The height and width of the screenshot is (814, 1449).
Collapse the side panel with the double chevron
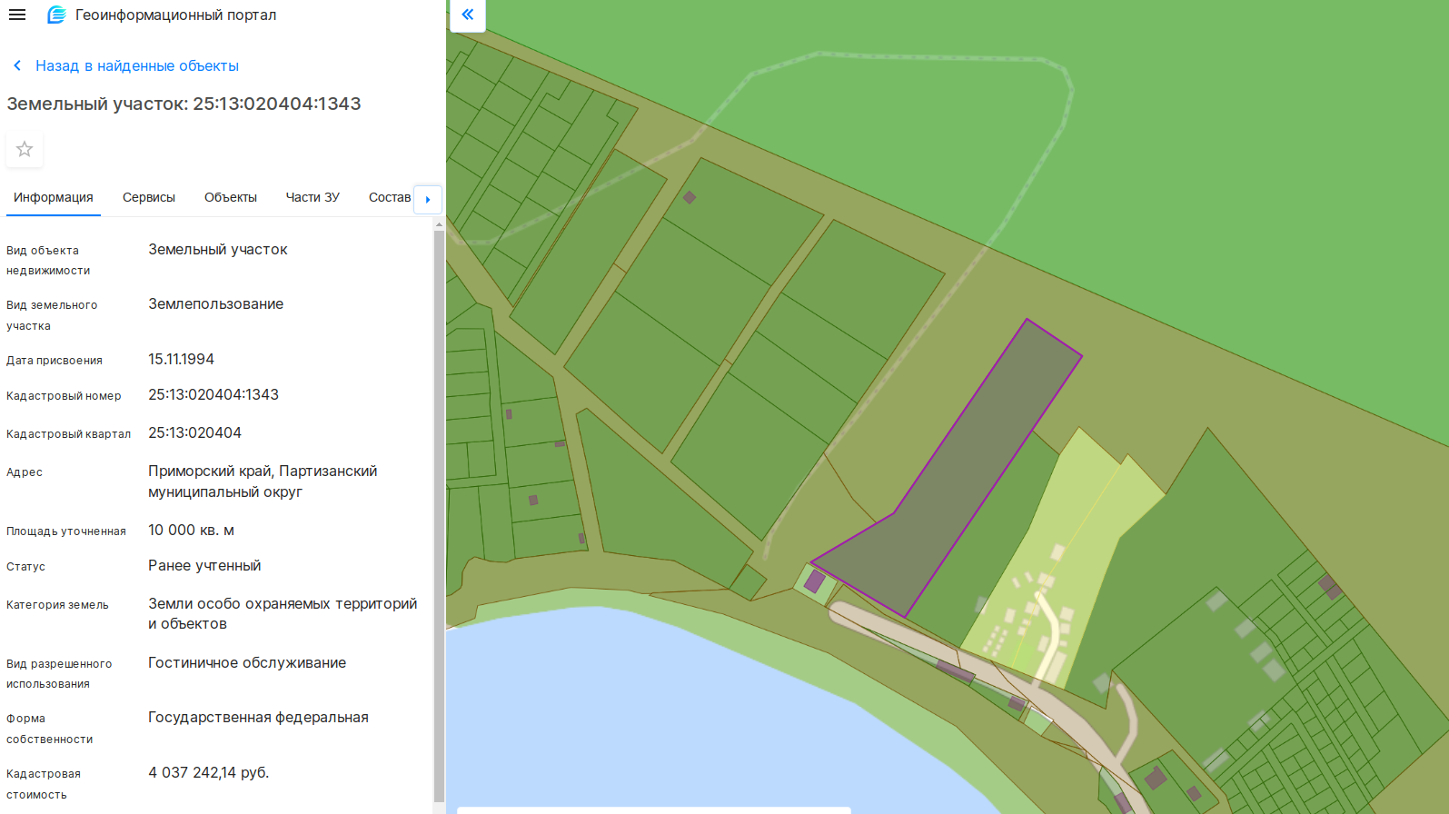tap(467, 15)
